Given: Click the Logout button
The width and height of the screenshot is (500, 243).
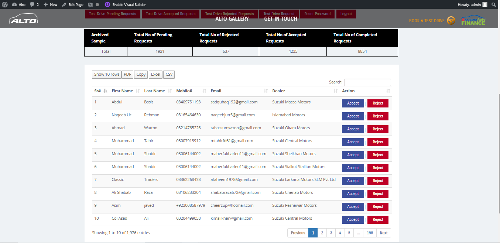Looking at the screenshot, I should 346,14.
